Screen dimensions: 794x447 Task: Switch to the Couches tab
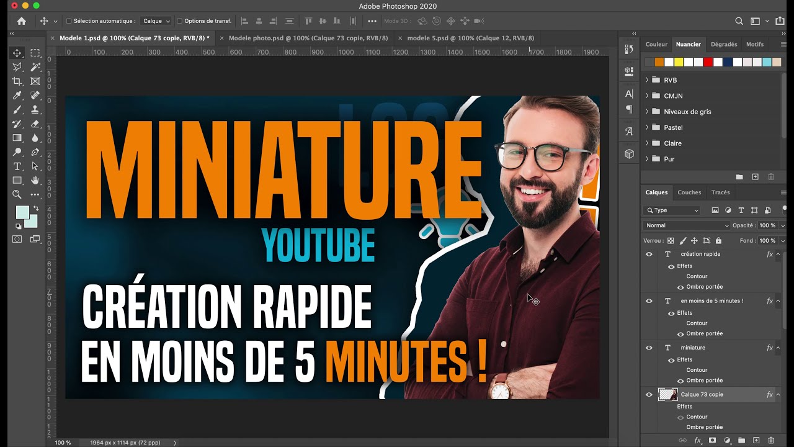point(689,192)
